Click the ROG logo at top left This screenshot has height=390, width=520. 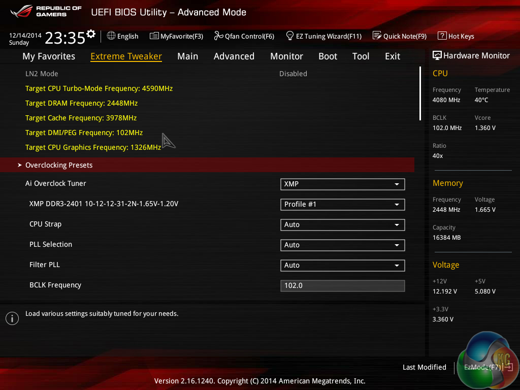pyautogui.click(x=21, y=11)
